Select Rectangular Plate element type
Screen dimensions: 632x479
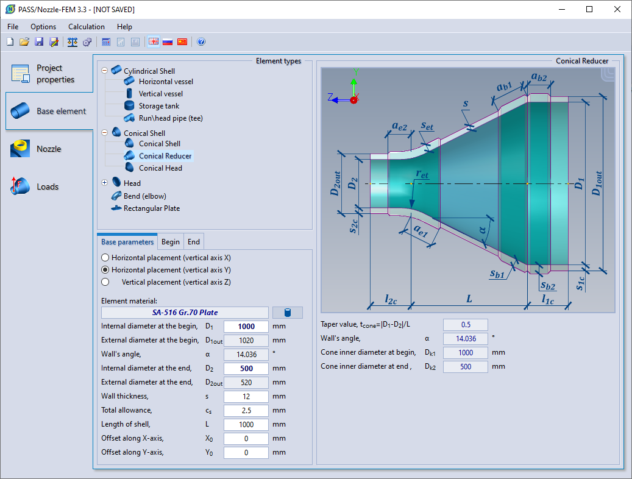coord(152,208)
